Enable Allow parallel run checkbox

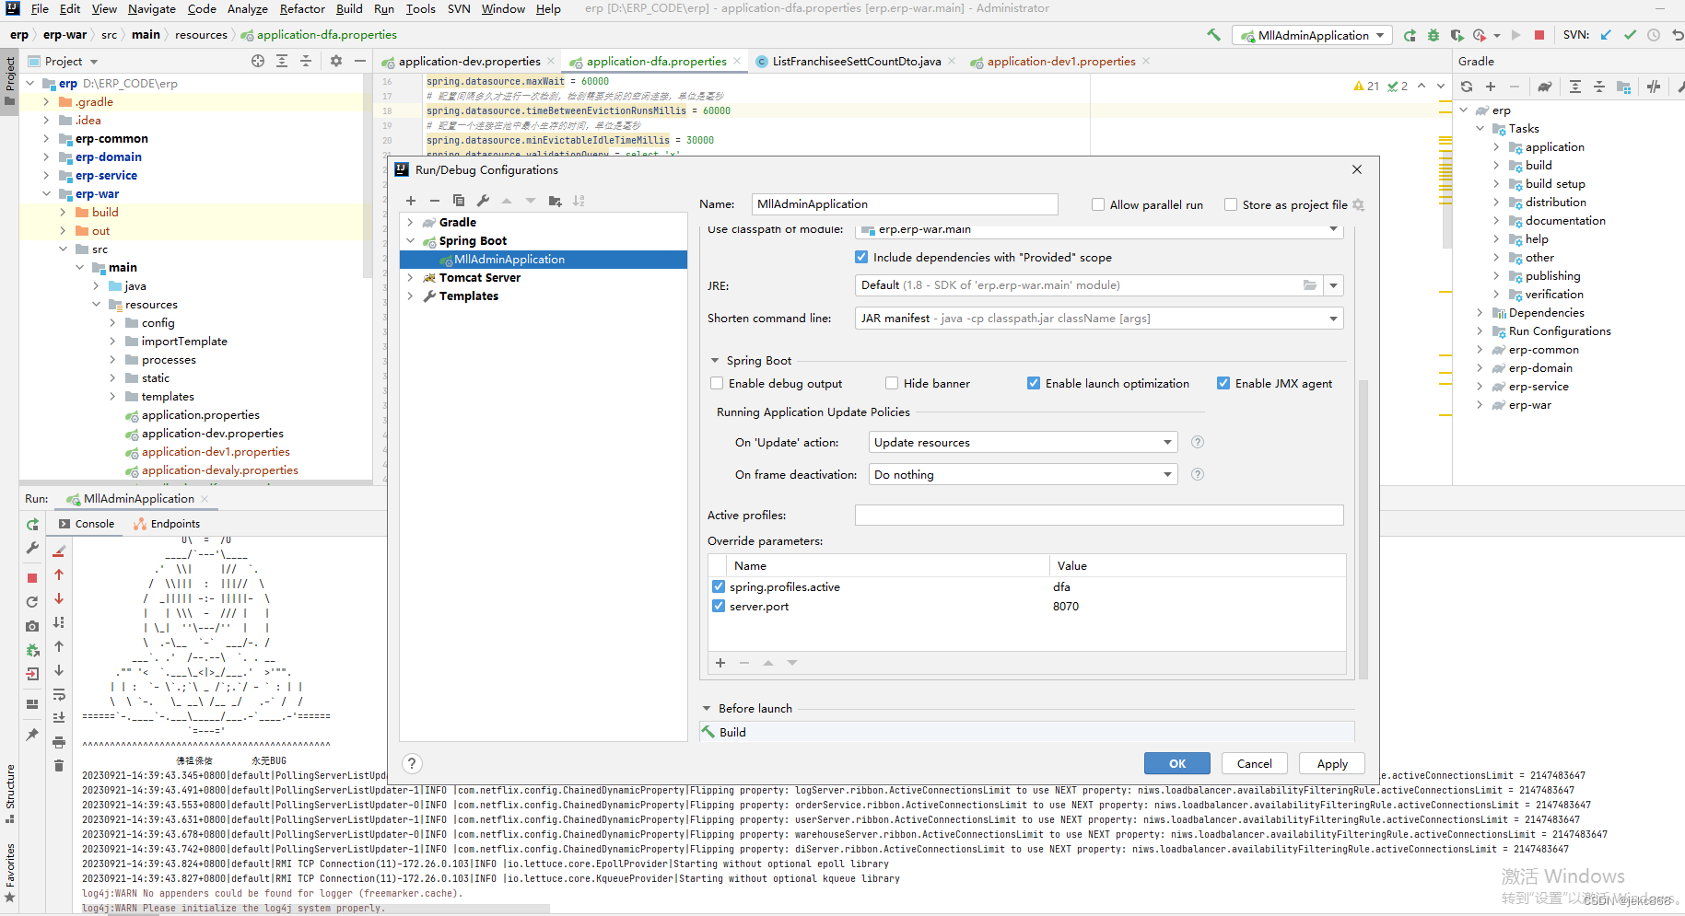[1098, 204]
